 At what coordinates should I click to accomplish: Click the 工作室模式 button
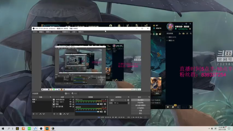(x=140, y=108)
